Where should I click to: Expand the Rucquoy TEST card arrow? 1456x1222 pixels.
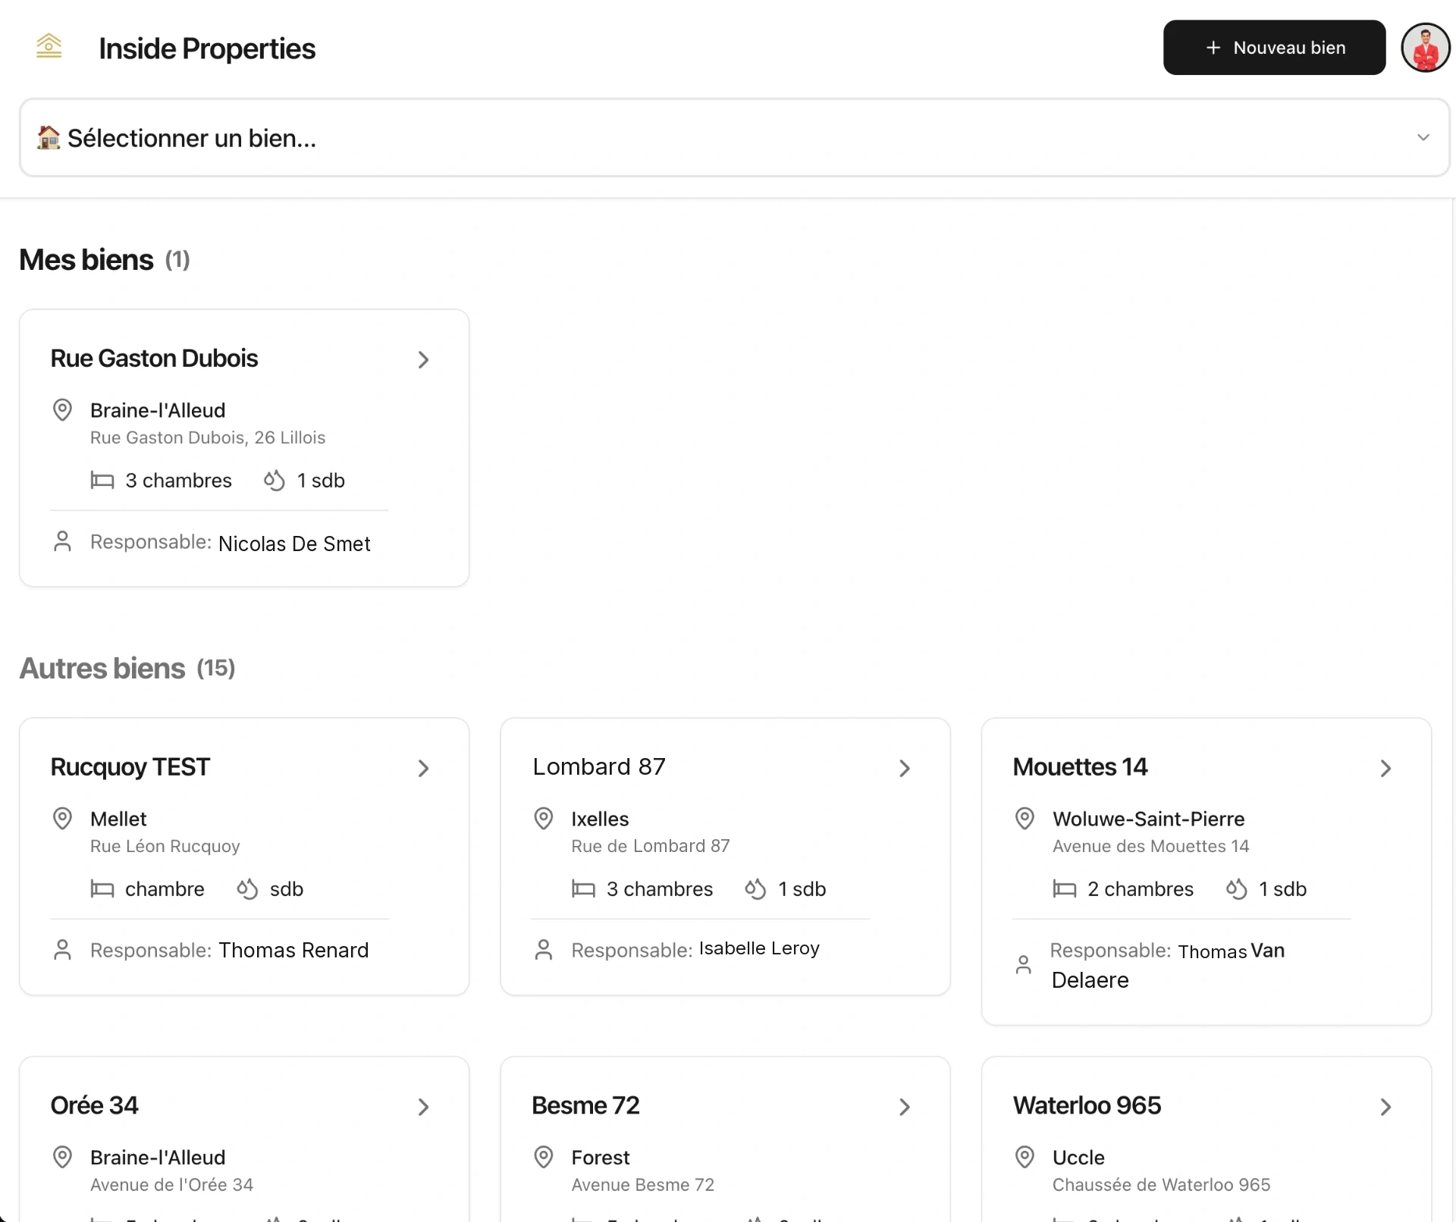click(423, 768)
